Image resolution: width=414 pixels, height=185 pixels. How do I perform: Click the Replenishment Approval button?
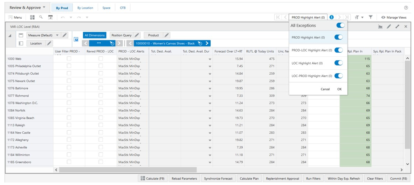[282, 178]
